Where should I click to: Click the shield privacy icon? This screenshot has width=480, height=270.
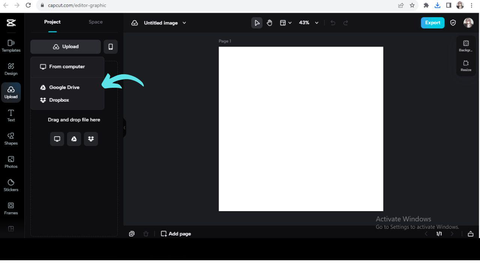tap(453, 23)
